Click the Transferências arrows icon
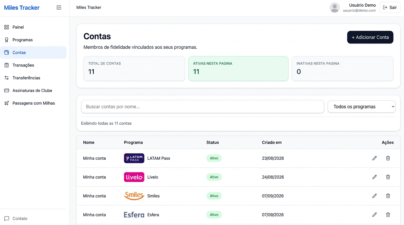The width and height of the screenshot is (404, 225). (x=6, y=78)
